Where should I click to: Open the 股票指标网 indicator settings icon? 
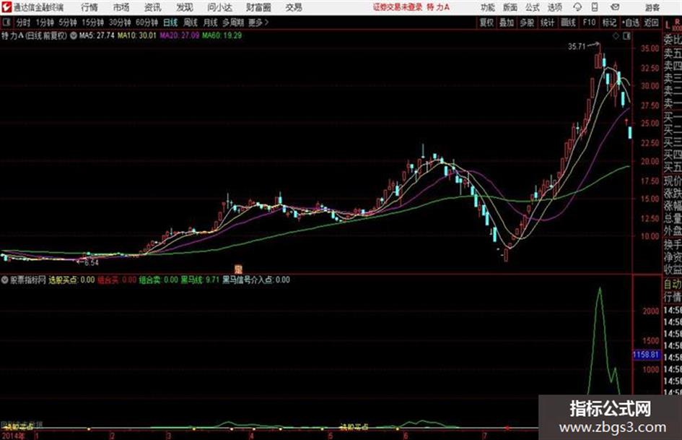[x=5, y=280]
